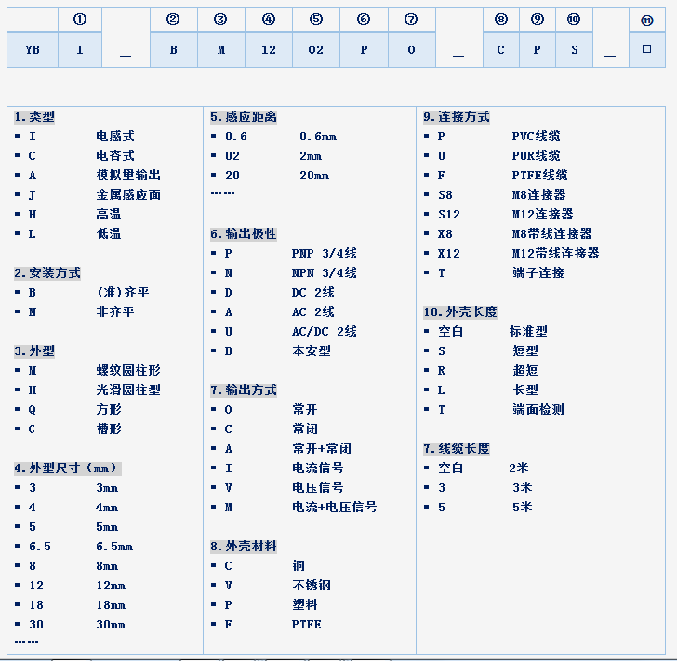The image size is (677, 661).
Task: Click circled number ⑧ above the C cell
Action: 501,20
